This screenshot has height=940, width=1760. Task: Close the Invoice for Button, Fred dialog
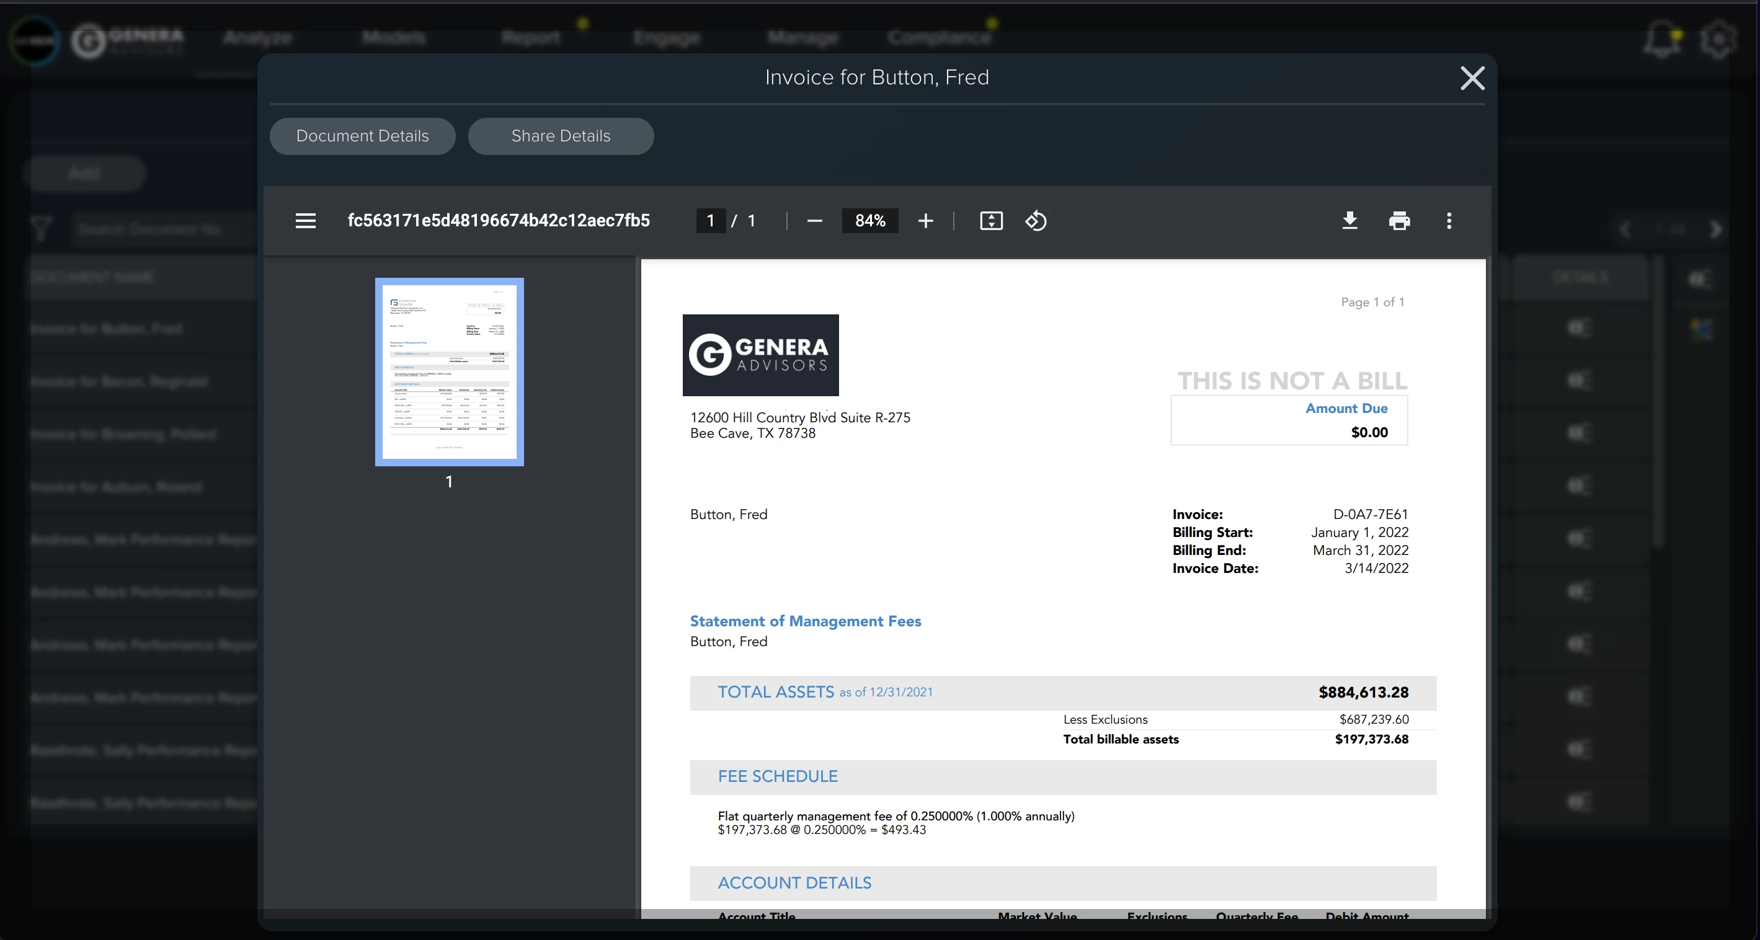(x=1472, y=78)
